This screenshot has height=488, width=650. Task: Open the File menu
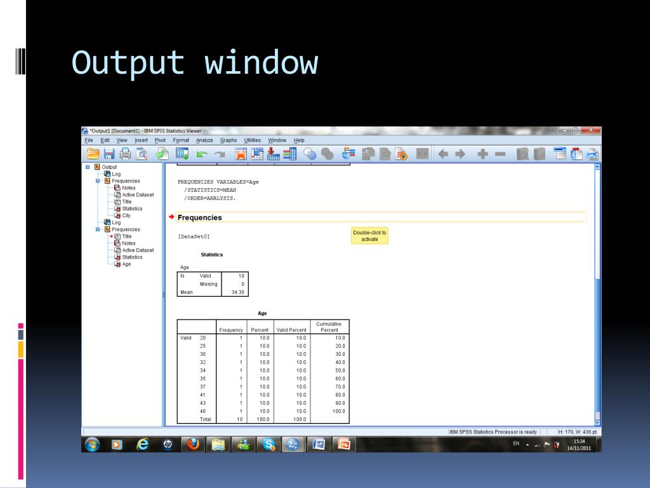pyautogui.click(x=89, y=140)
